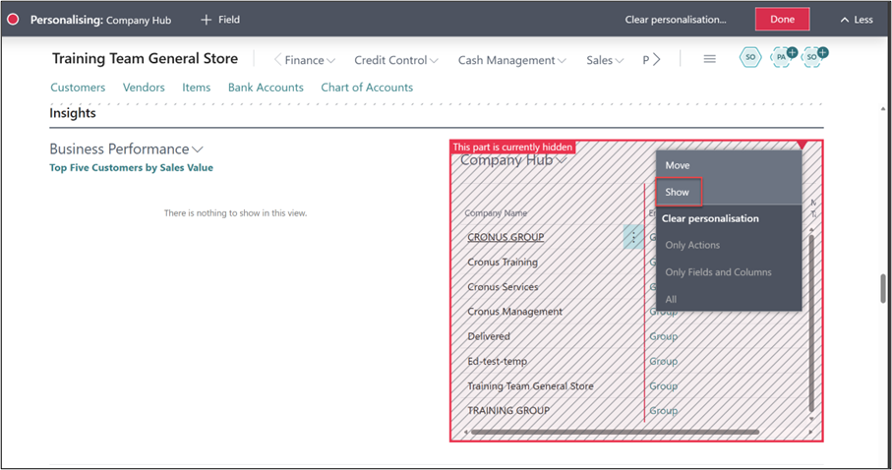Open the Chart of Accounts link
This screenshot has width=892, height=470.
click(367, 88)
